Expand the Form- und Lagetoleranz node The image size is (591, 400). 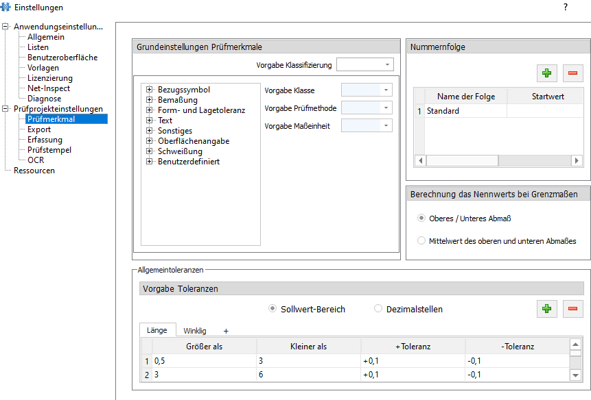[x=149, y=110]
